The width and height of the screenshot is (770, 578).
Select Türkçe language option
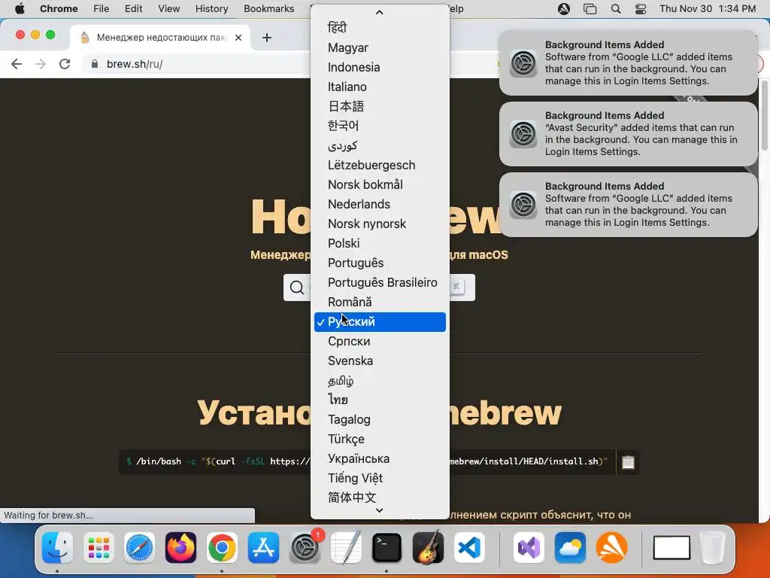click(x=380, y=439)
